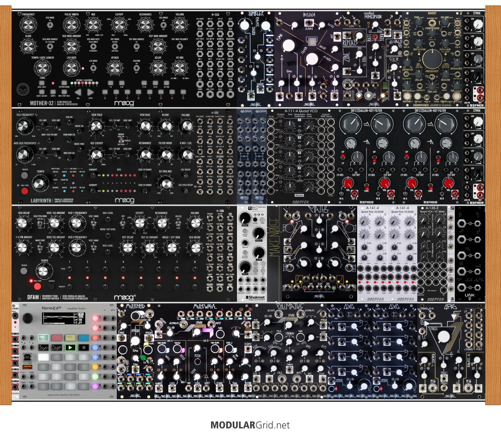This screenshot has width=501, height=433.
Task: Hit the green play button on Hermod+
Action: (70, 348)
